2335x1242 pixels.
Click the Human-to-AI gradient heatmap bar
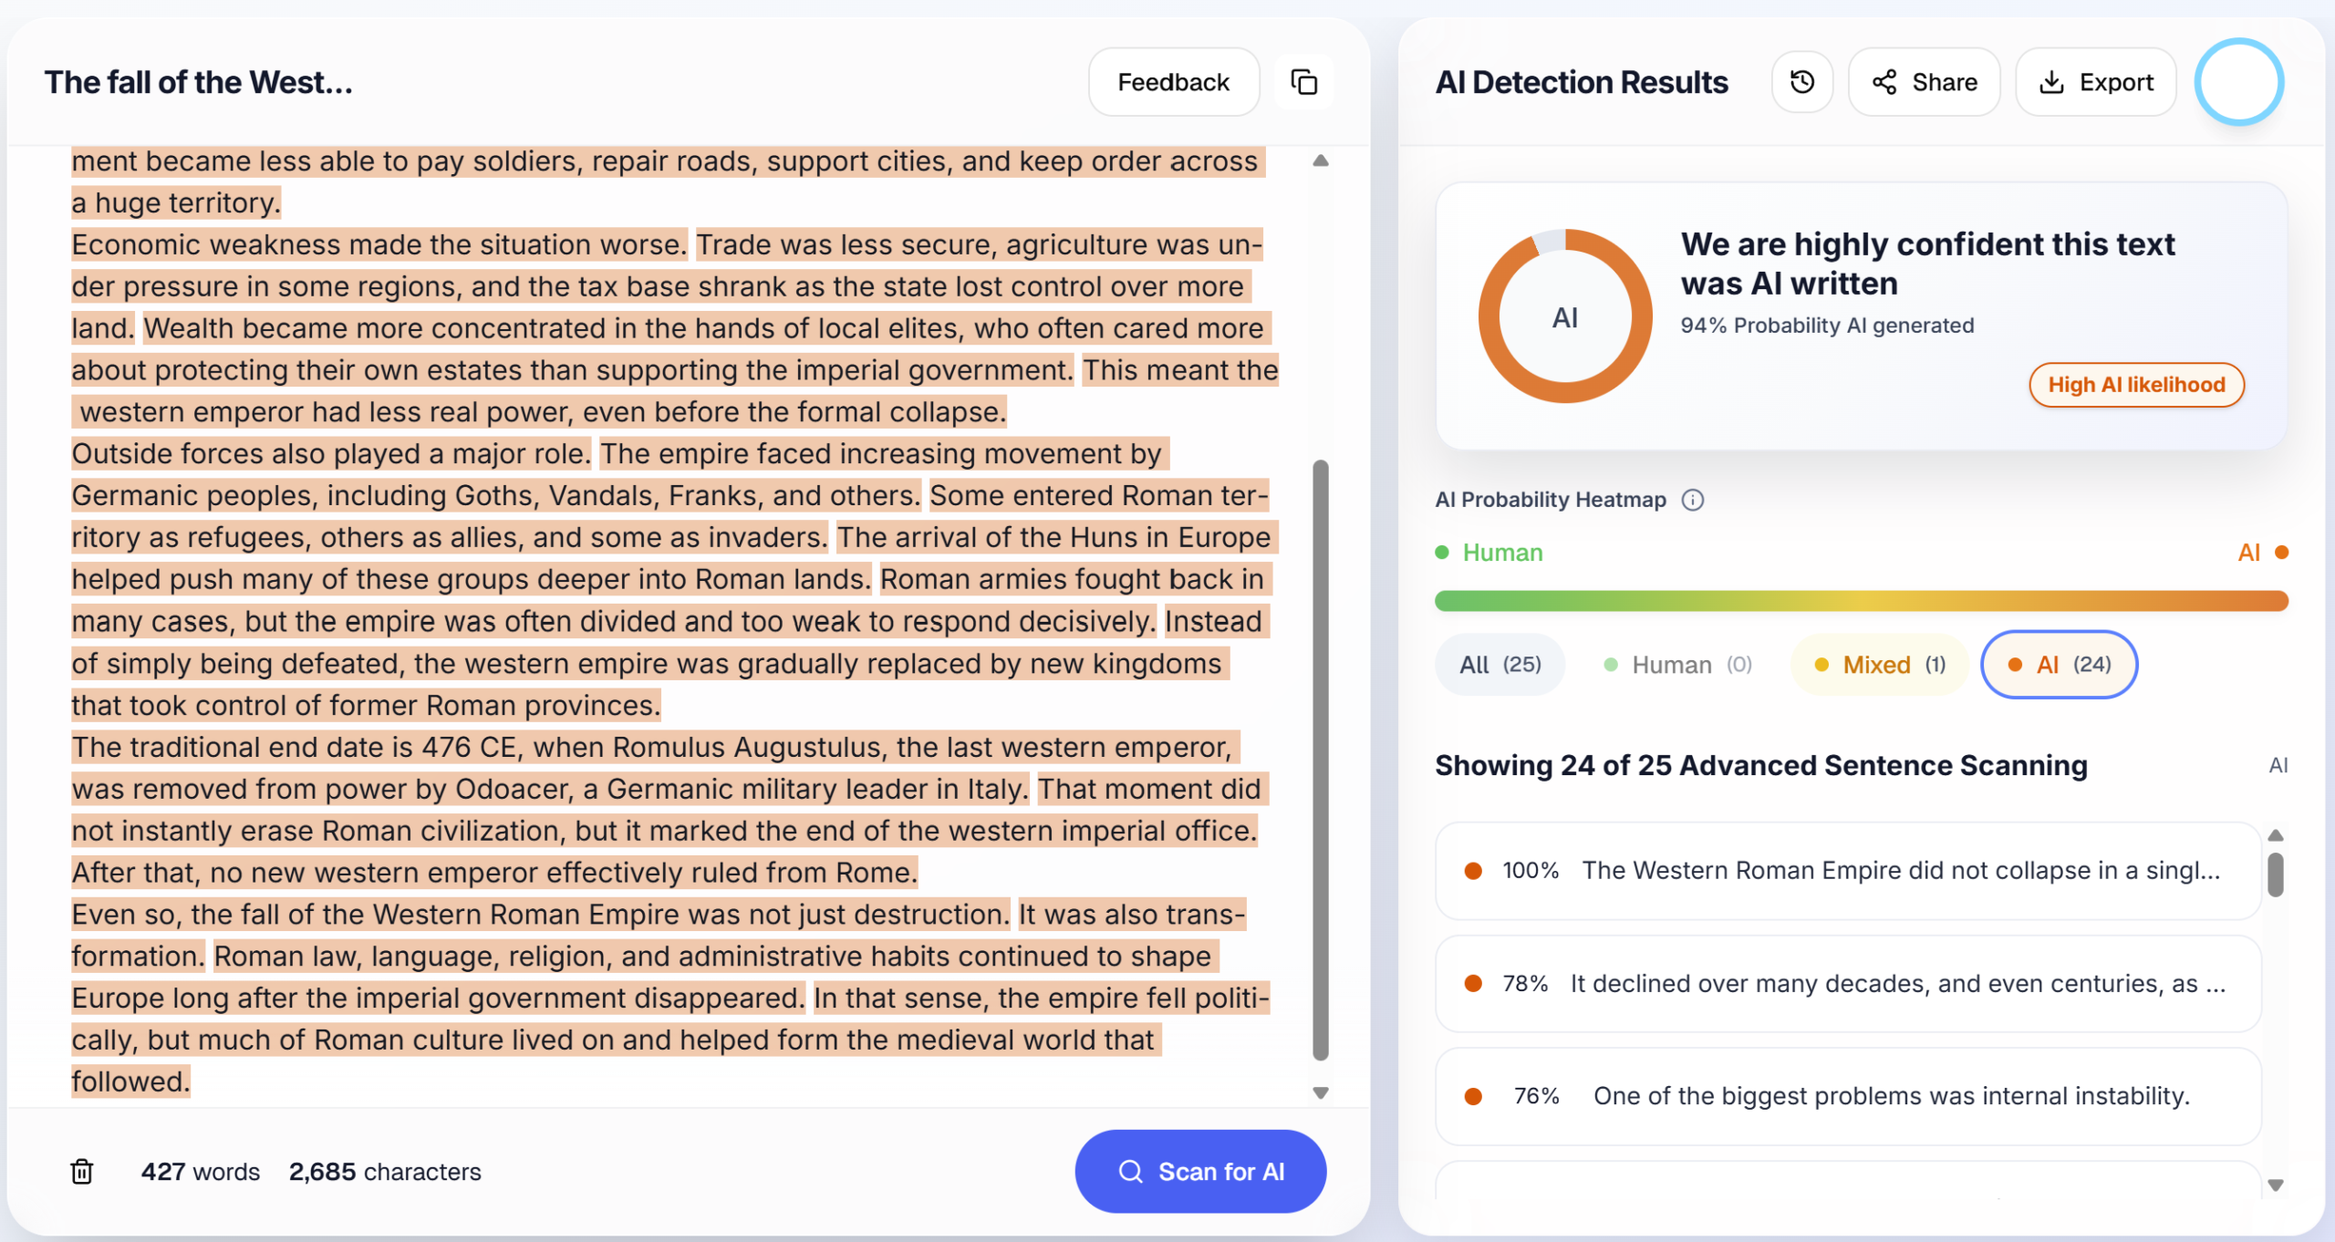pos(1861,600)
